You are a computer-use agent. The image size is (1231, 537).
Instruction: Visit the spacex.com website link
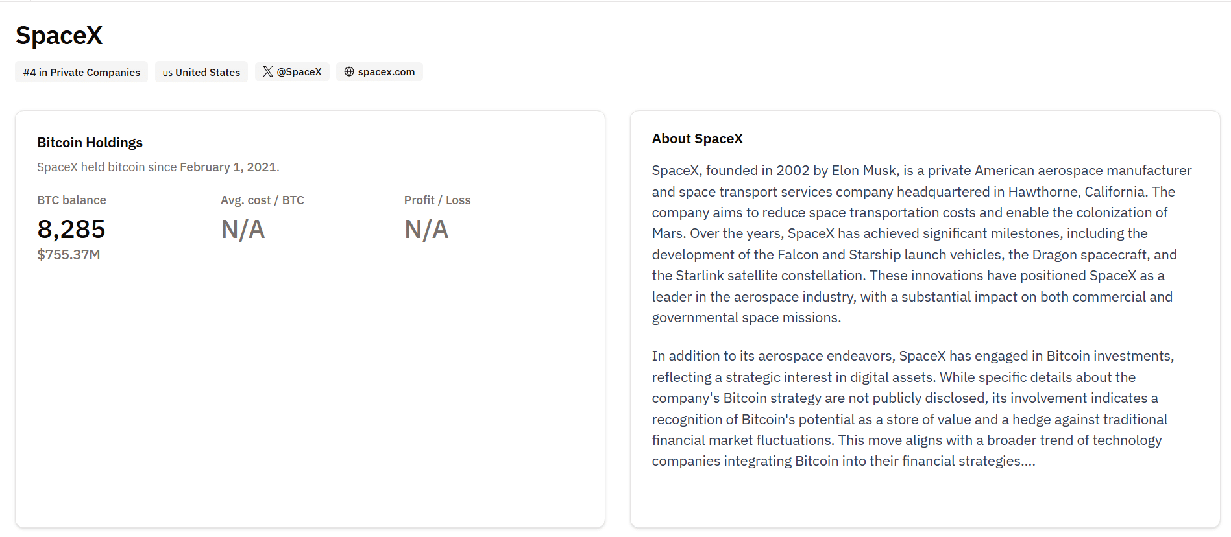click(387, 71)
